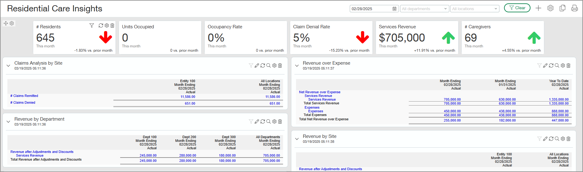Collapse the Revenue over Expense panel

[297, 66]
